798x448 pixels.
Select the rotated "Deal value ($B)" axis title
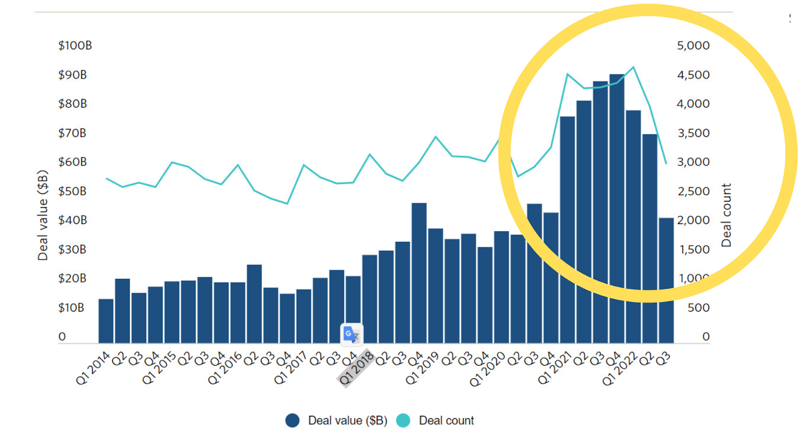tap(43, 215)
